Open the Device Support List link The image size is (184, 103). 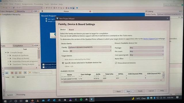[151, 39]
